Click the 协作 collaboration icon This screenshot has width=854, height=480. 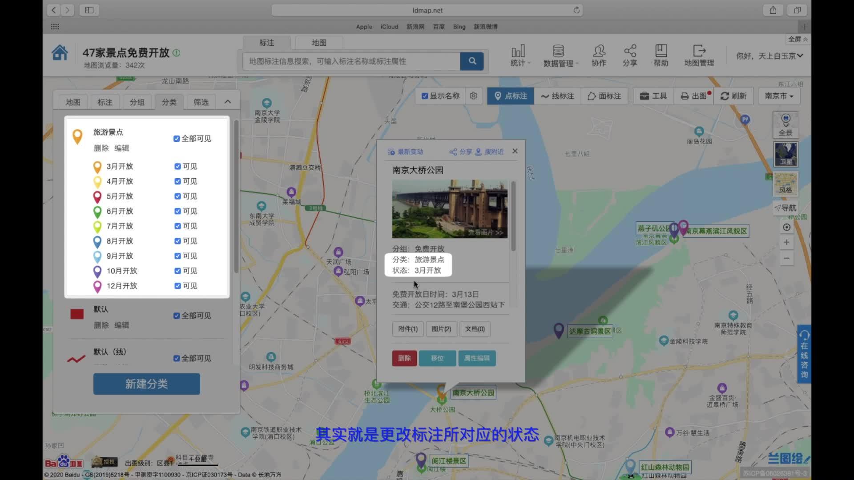[599, 56]
